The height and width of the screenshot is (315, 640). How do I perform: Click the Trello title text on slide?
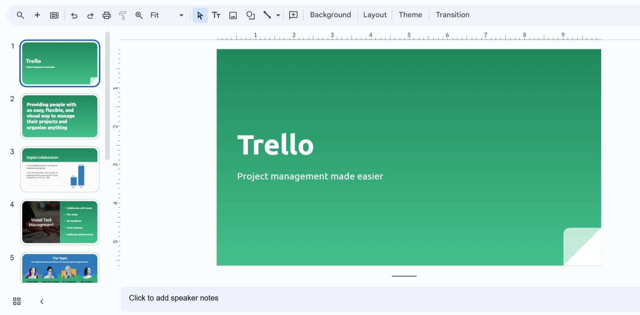pyautogui.click(x=275, y=145)
